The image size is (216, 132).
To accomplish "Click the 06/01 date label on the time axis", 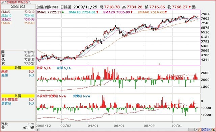I will (119, 126).
